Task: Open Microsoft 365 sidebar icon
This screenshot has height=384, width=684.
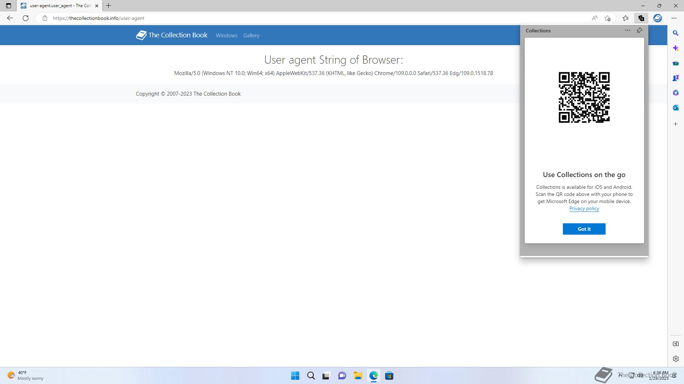Action: pos(675,93)
